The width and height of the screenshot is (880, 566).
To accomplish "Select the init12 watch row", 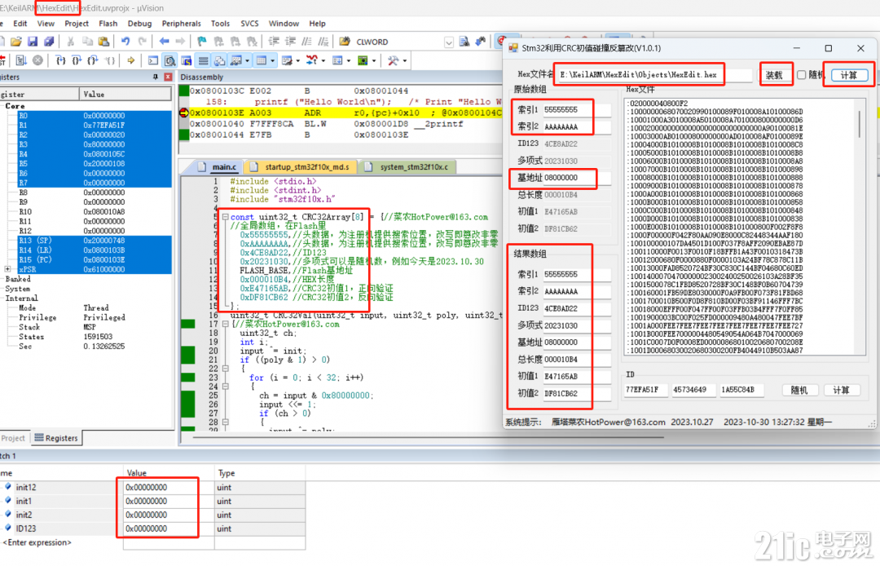I will (152, 488).
